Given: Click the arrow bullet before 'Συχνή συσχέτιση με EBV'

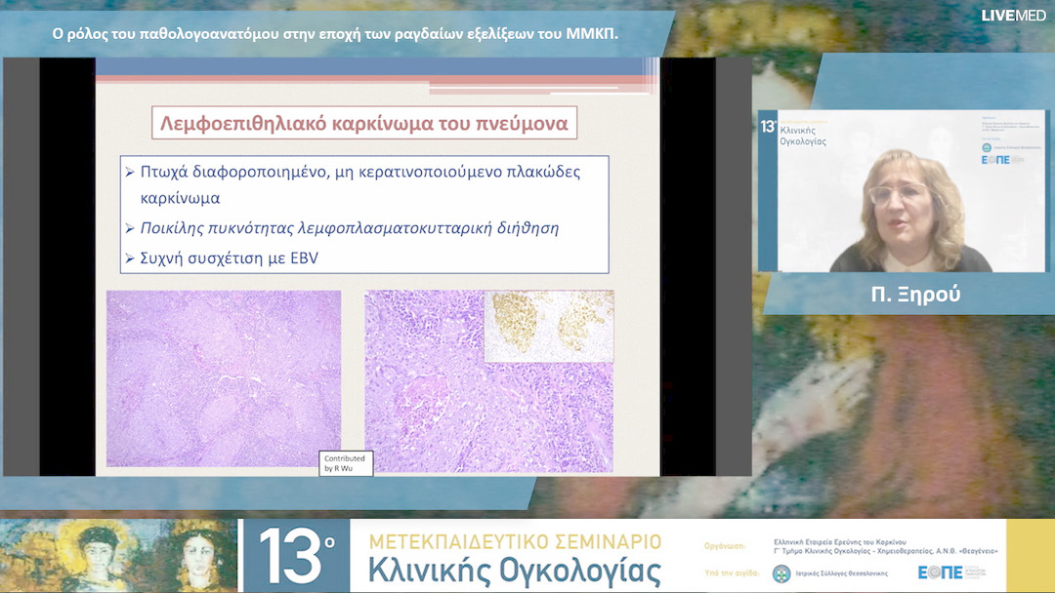Looking at the screenshot, I should click(x=131, y=258).
